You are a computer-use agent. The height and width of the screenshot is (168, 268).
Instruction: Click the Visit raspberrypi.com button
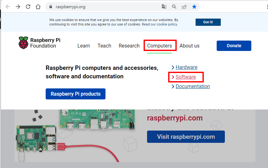coord(186,137)
